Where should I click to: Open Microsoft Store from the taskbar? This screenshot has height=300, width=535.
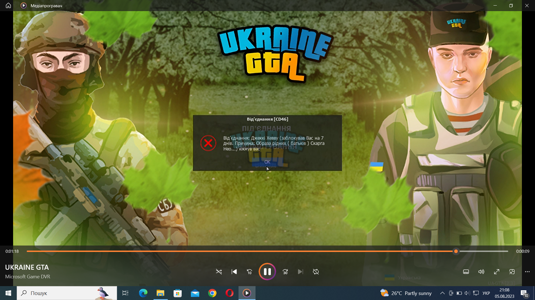tap(177, 293)
